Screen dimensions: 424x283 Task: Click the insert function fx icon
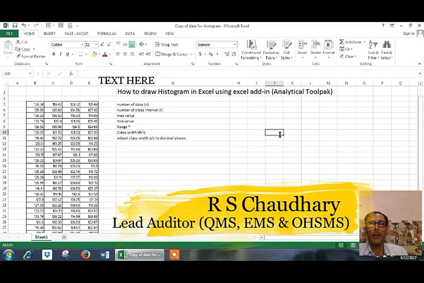[x=71, y=74]
